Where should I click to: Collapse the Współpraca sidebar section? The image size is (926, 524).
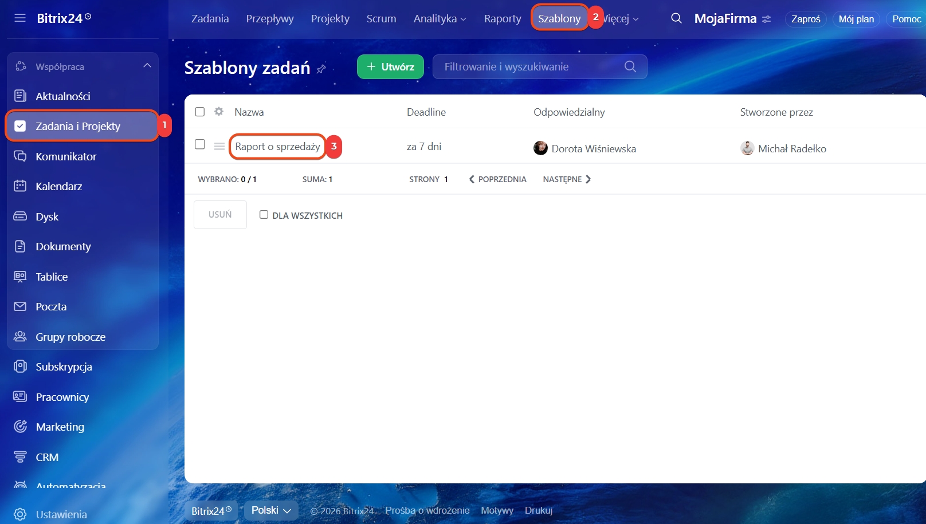point(147,66)
